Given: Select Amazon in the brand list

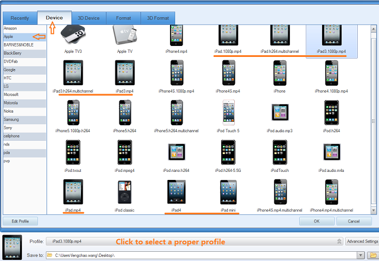Looking at the screenshot, I should point(25,29).
